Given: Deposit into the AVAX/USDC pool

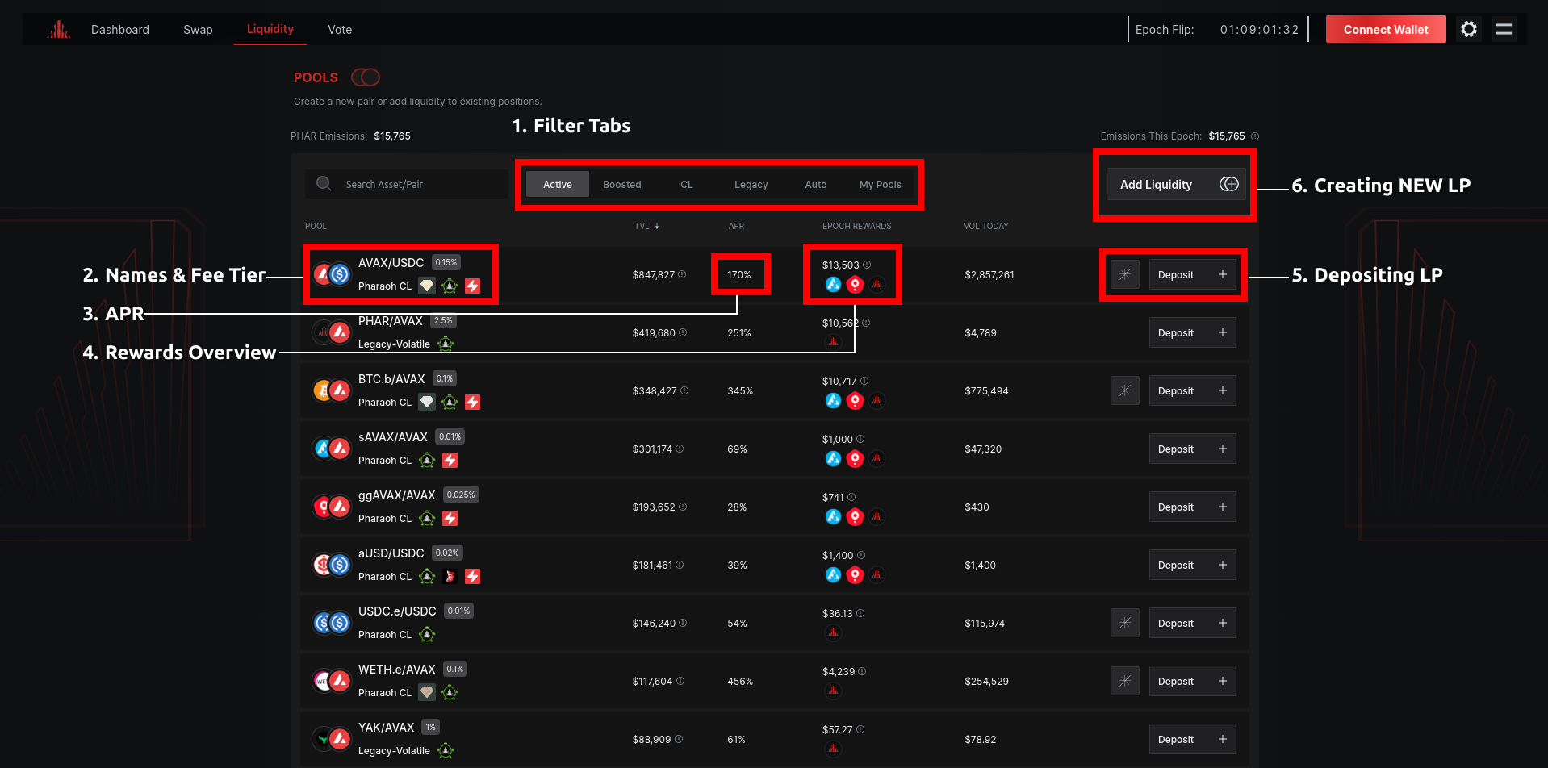Looking at the screenshot, I should coord(1193,274).
